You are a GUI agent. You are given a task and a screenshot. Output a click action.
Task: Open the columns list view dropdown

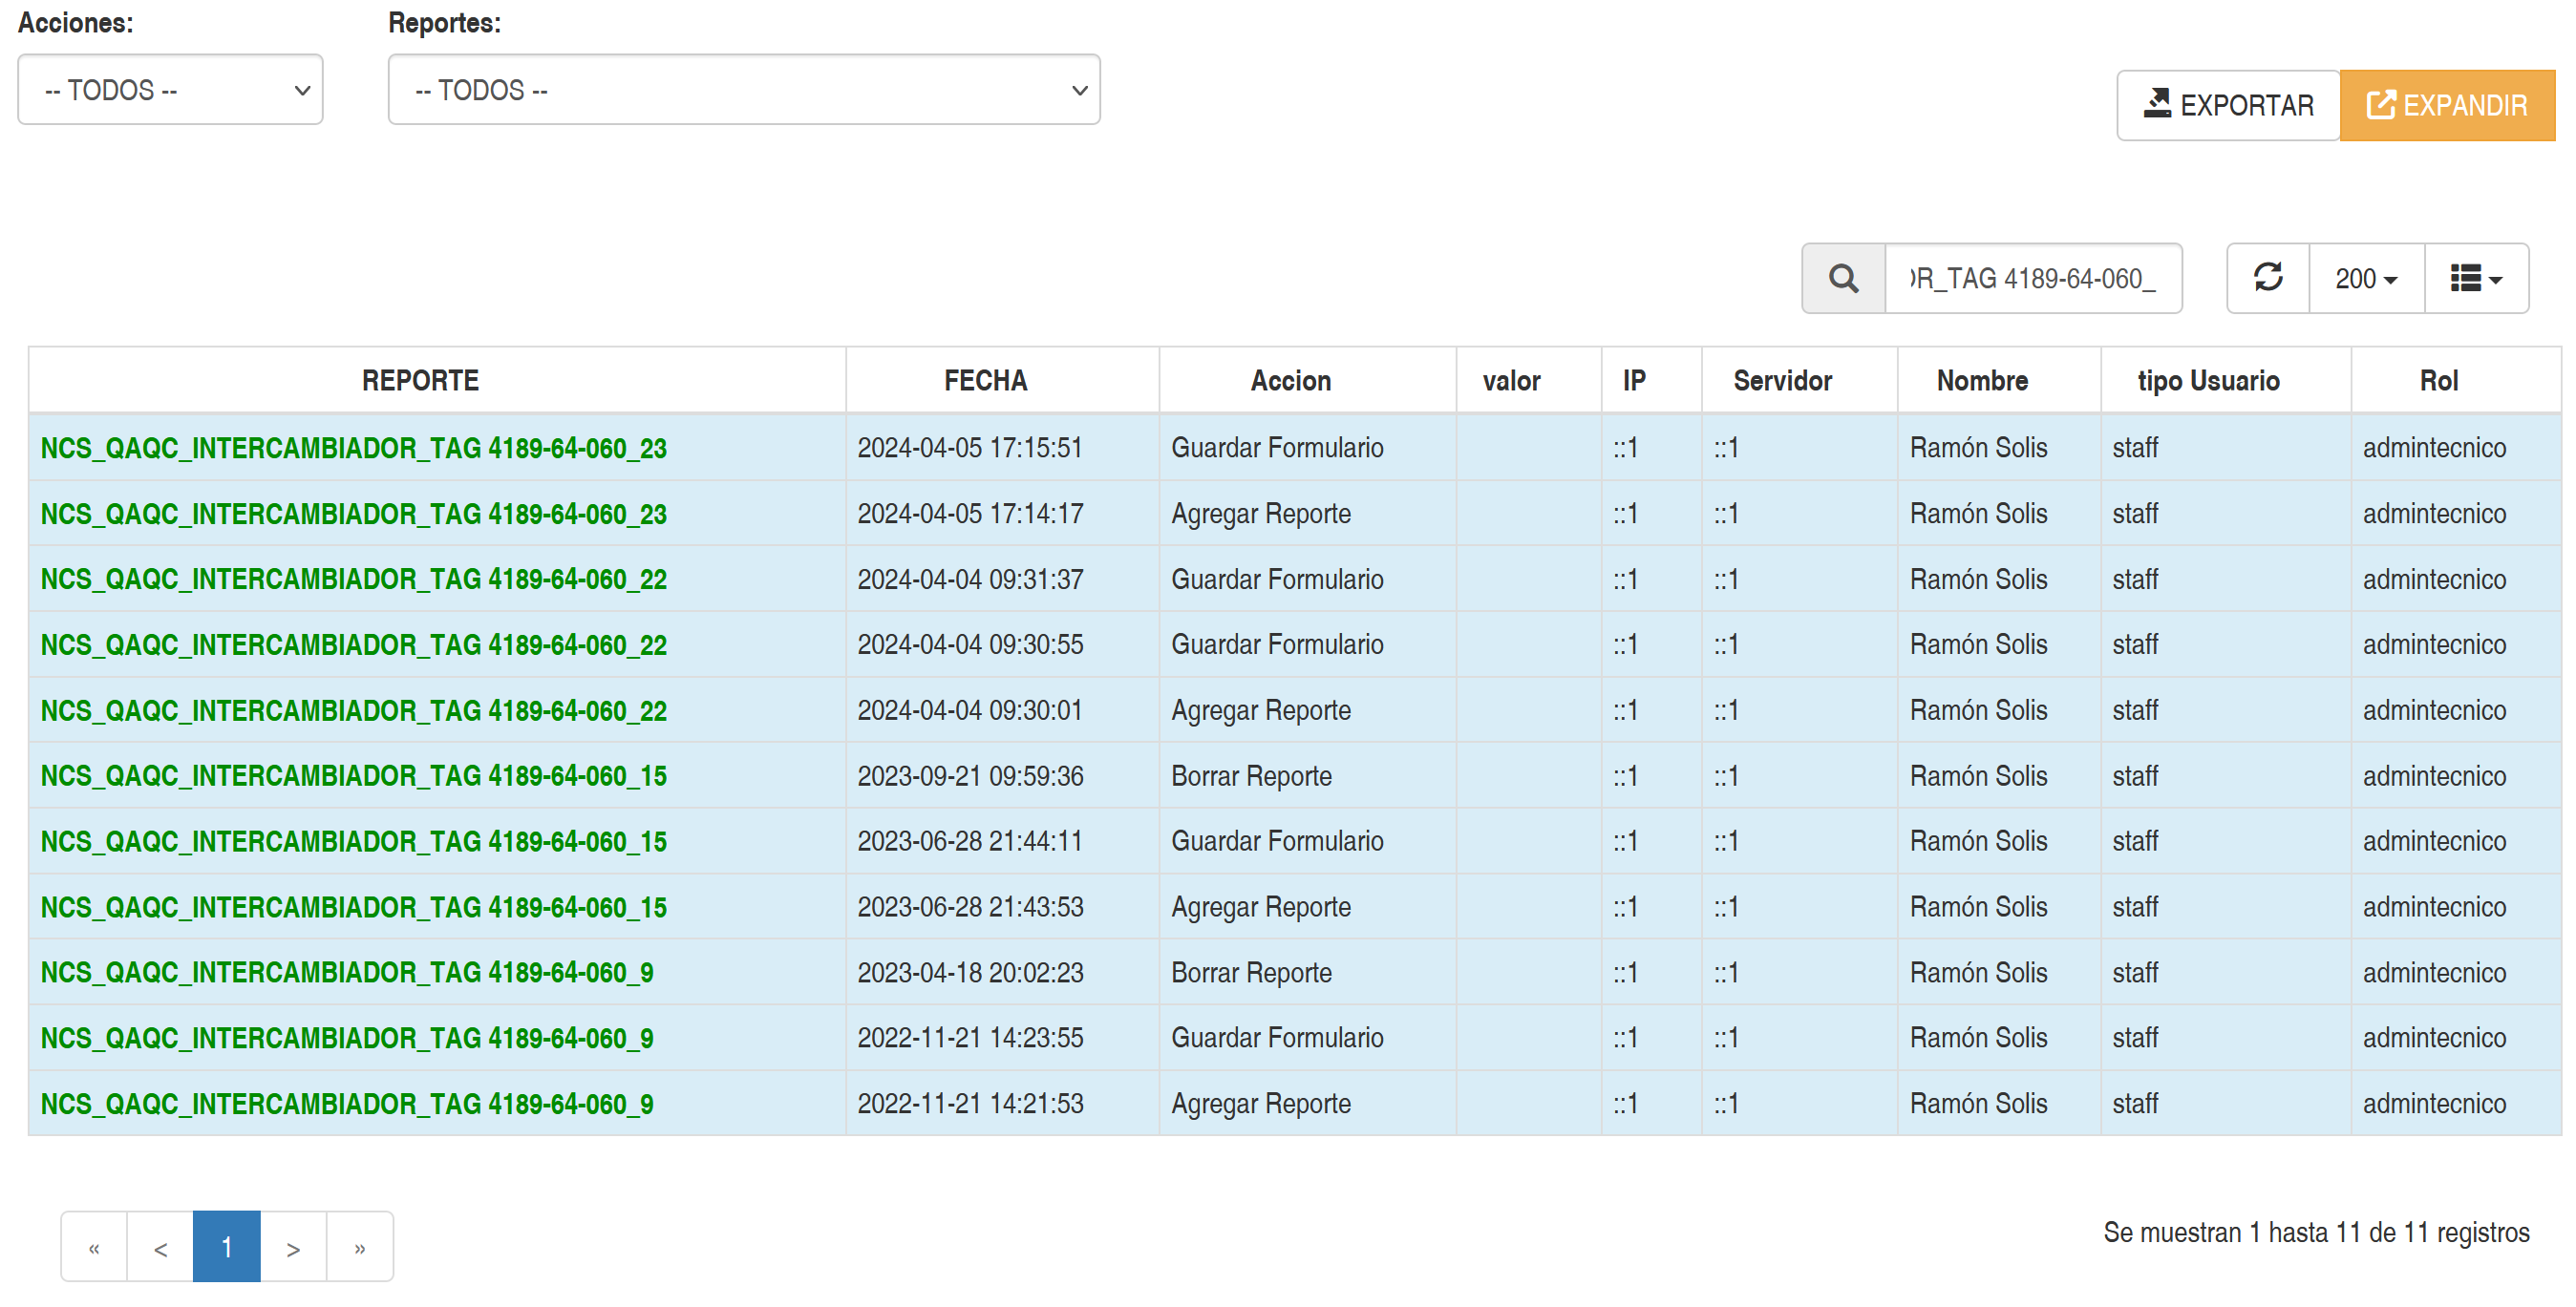(2475, 278)
